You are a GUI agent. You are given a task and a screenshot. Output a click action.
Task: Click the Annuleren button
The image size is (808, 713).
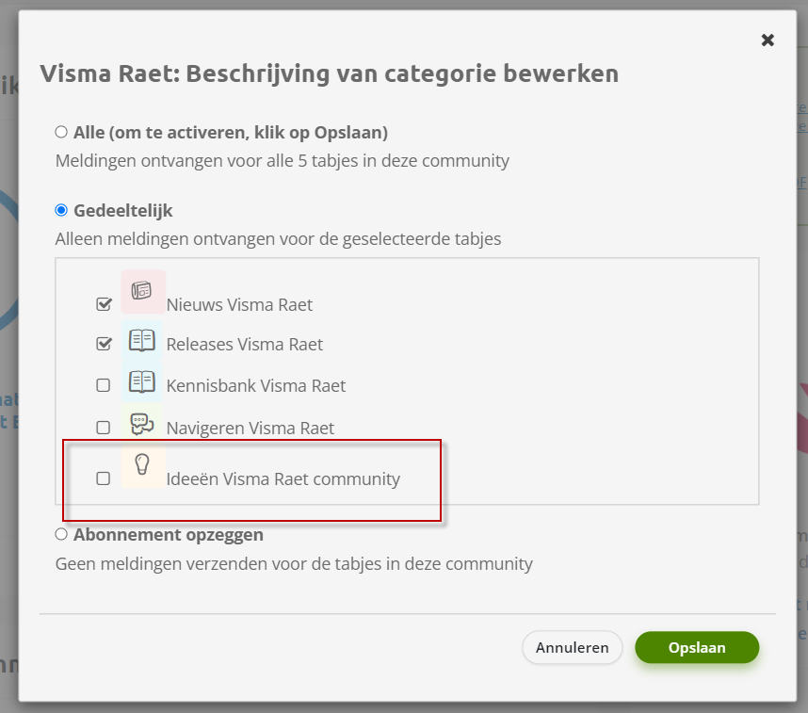click(x=572, y=647)
